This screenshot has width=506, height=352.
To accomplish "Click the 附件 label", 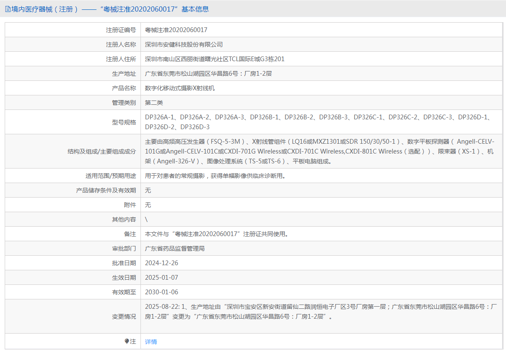I will (x=130, y=205).
